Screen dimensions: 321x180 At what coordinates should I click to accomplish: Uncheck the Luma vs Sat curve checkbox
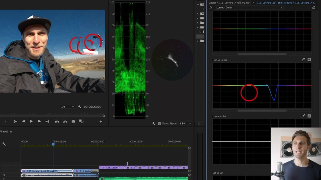(x=309, y=116)
